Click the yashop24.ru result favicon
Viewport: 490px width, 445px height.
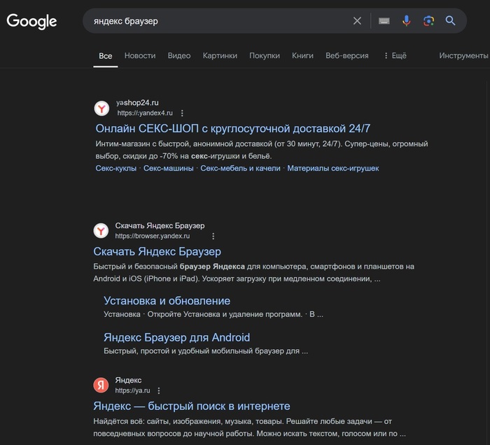coord(101,108)
